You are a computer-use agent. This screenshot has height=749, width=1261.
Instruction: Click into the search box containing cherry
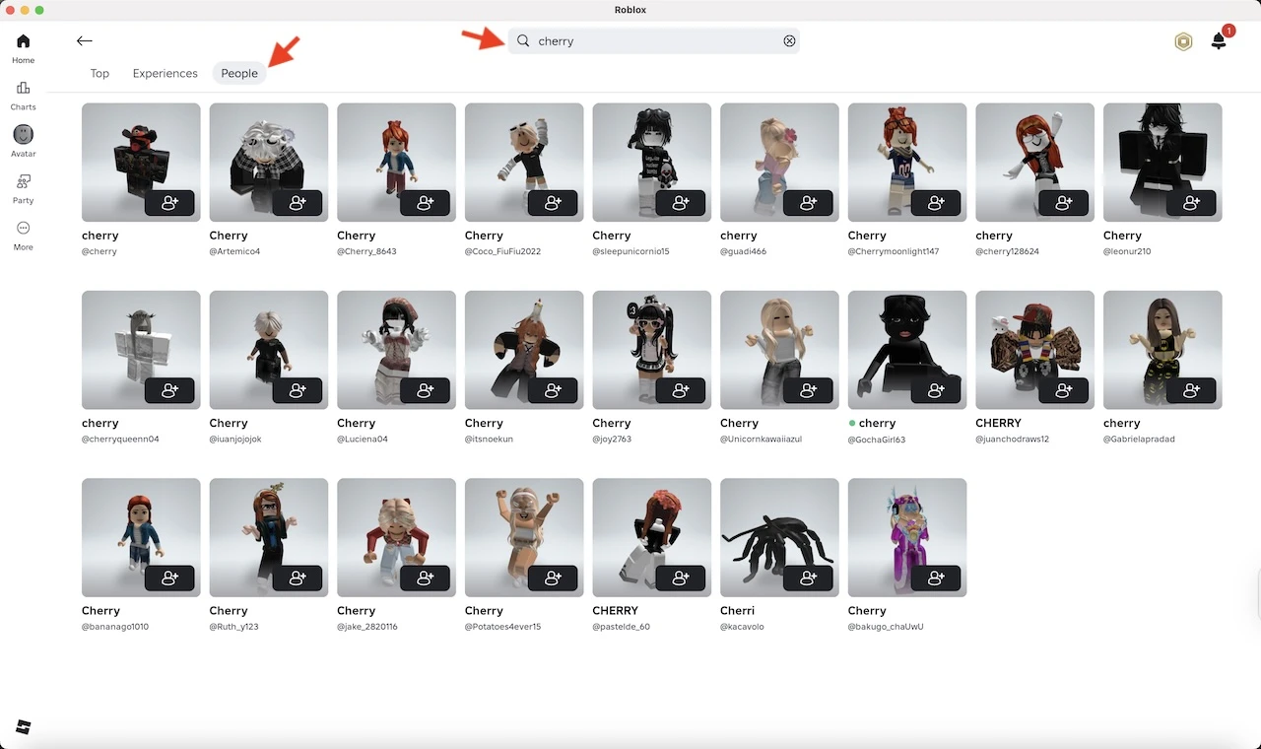point(654,41)
